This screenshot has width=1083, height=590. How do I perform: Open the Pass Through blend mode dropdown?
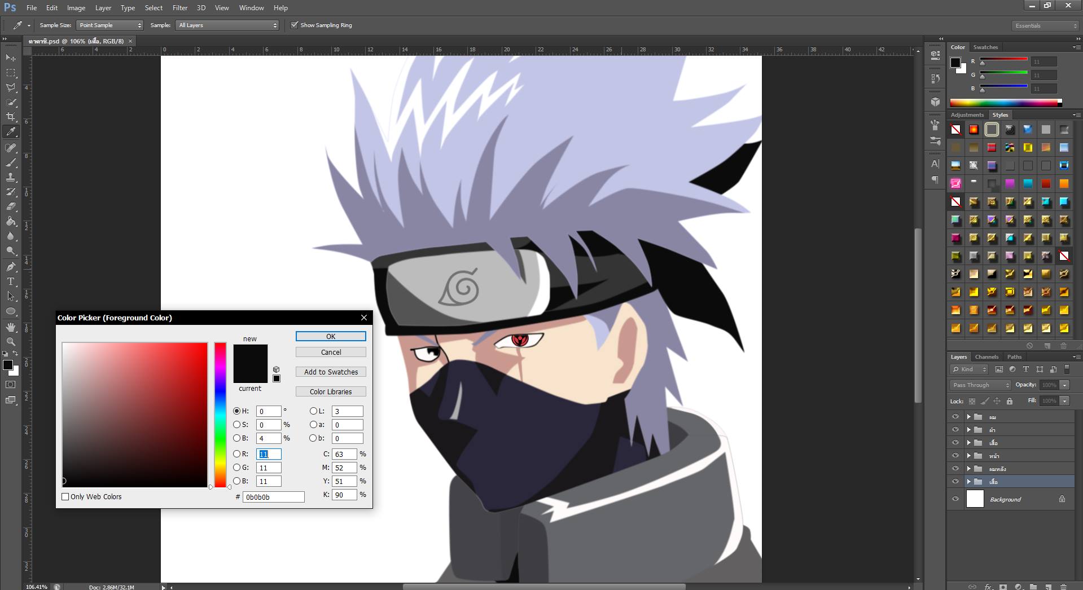[980, 385]
